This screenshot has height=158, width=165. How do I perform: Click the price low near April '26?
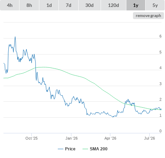[x=113, y=117]
